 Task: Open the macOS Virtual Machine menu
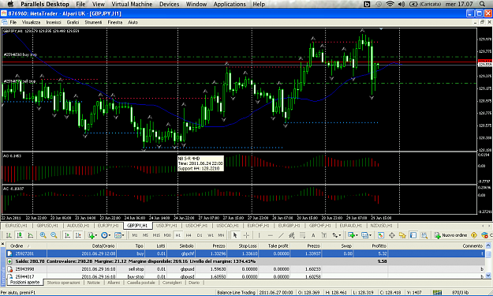pyautogui.click(x=132, y=4)
